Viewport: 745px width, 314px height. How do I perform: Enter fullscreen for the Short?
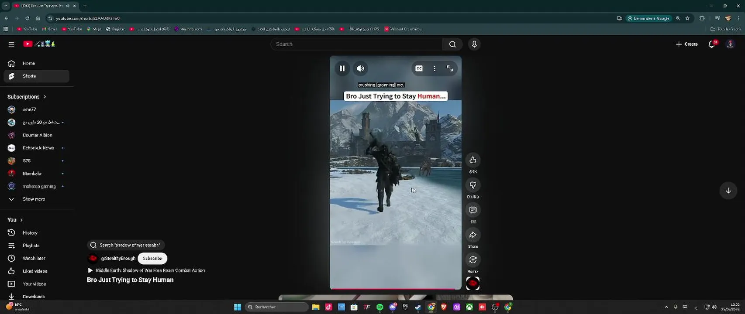450,68
